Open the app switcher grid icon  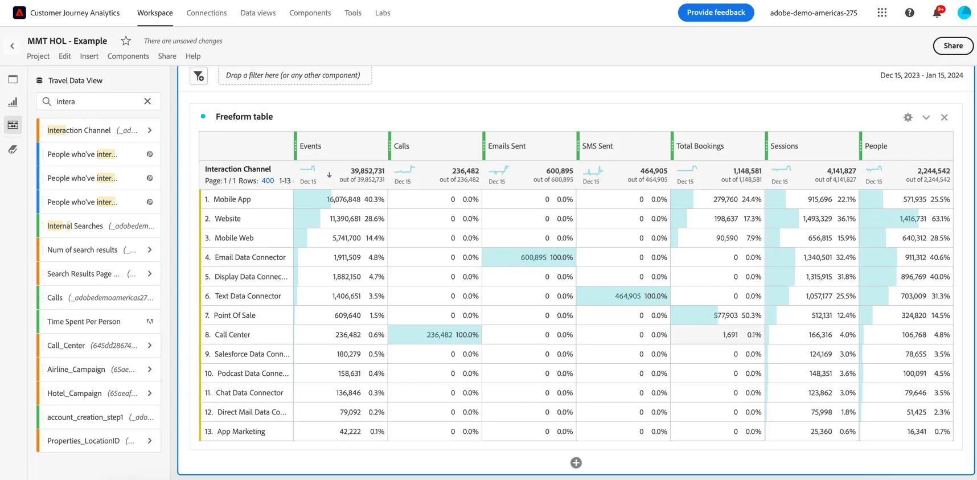pos(882,13)
